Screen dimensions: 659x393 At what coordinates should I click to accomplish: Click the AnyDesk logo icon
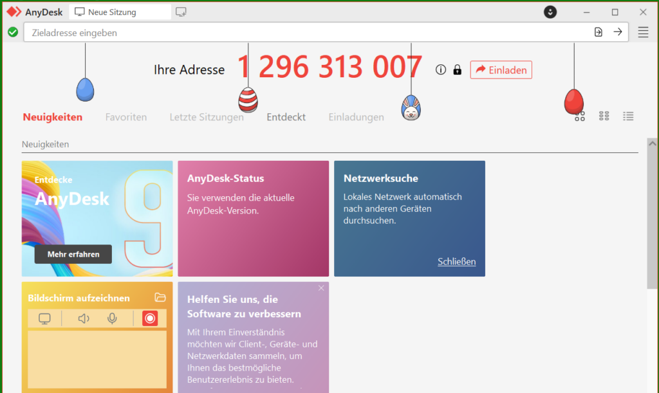tap(14, 12)
